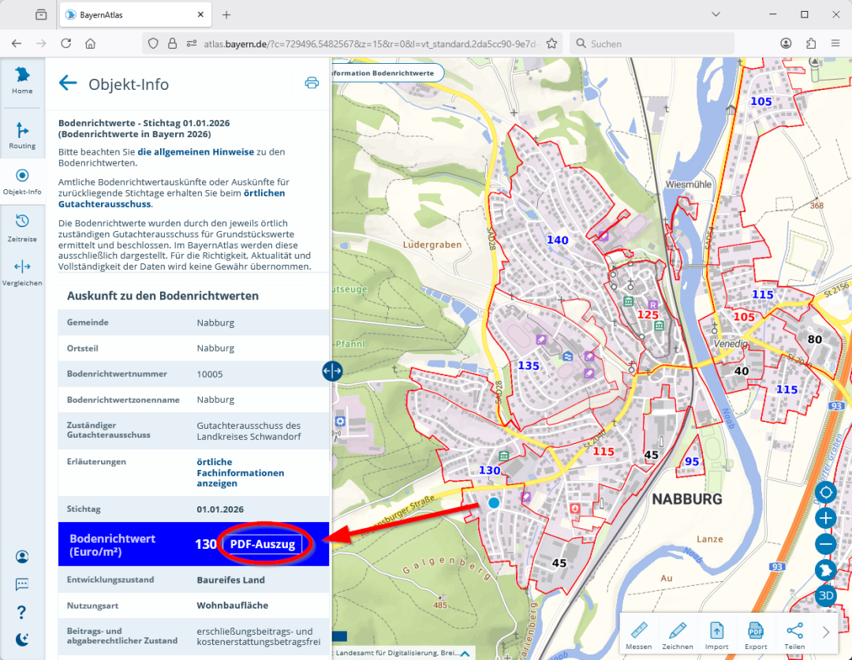Click the NABBURG town label on map
Viewport: 852px width, 660px height.
click(x=687, y=499)
